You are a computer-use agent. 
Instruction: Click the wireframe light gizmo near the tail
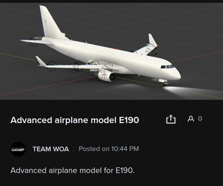point(34,41)
